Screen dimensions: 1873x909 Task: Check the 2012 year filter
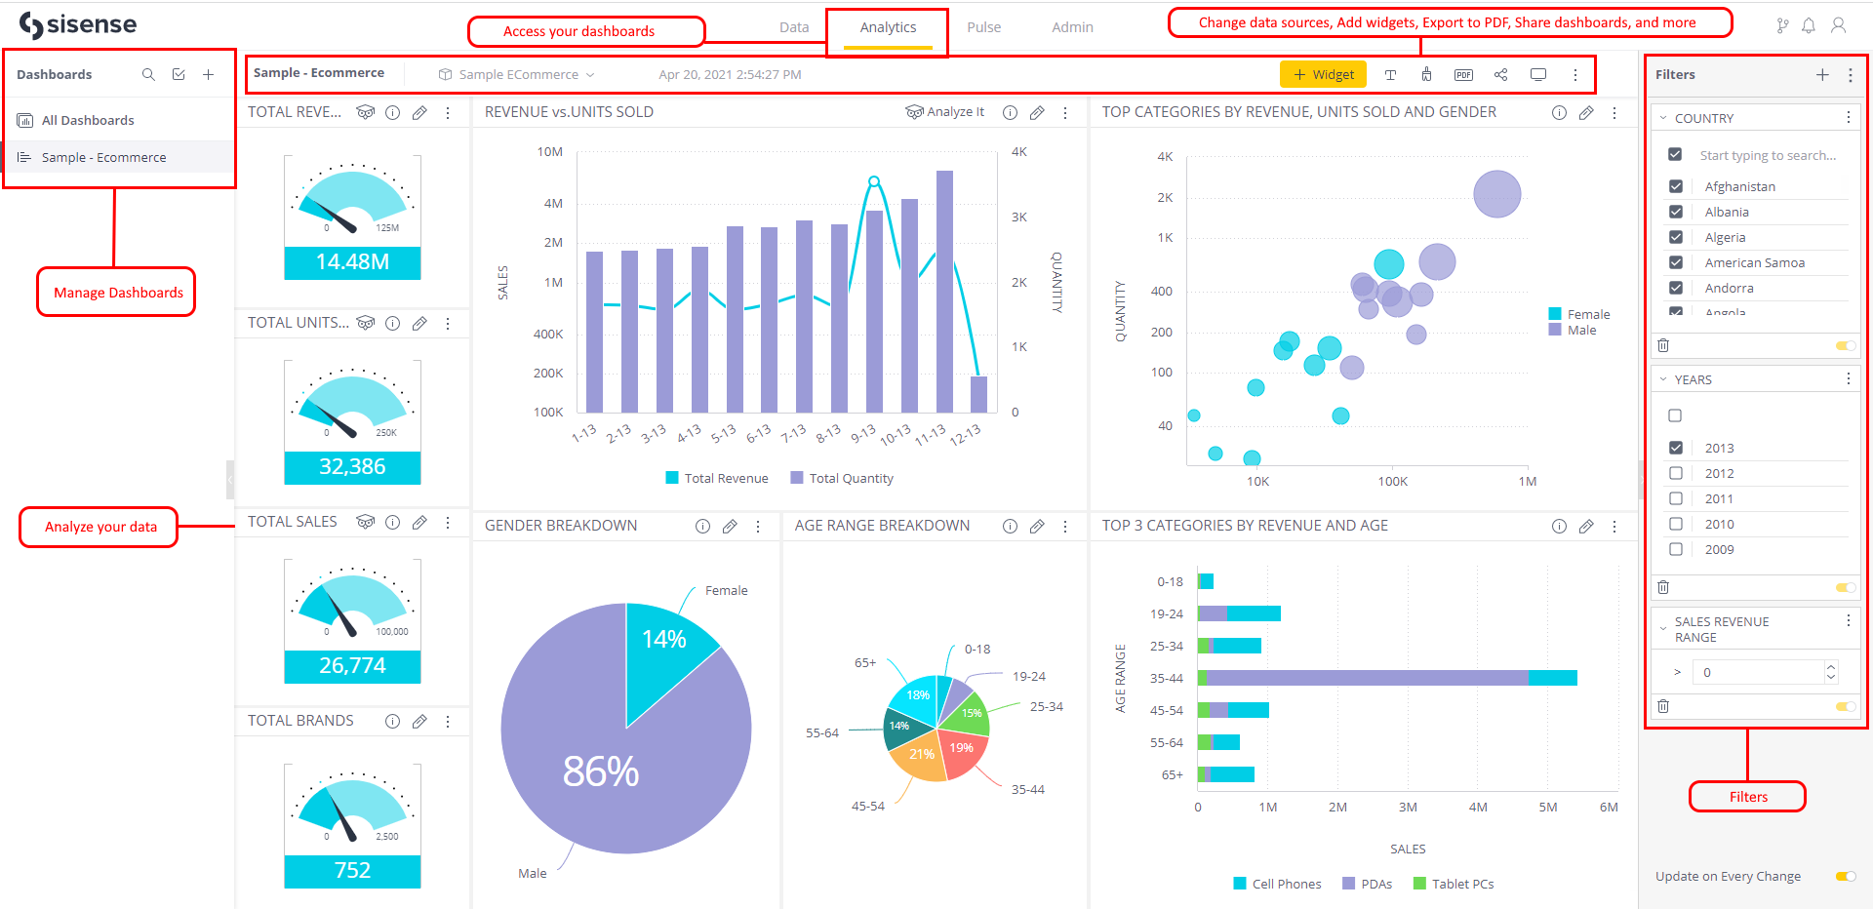[1675, 473]
